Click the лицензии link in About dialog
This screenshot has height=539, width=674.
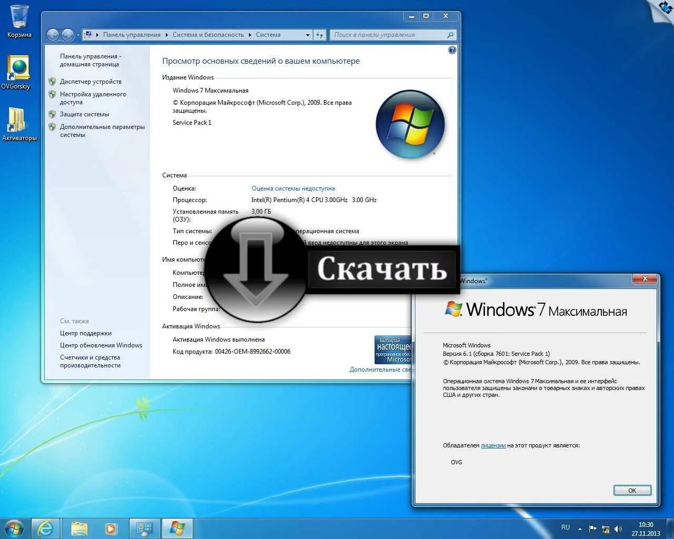pos(493,445)
